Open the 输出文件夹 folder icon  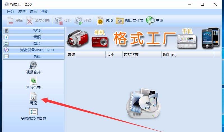[x=120, y=21]
